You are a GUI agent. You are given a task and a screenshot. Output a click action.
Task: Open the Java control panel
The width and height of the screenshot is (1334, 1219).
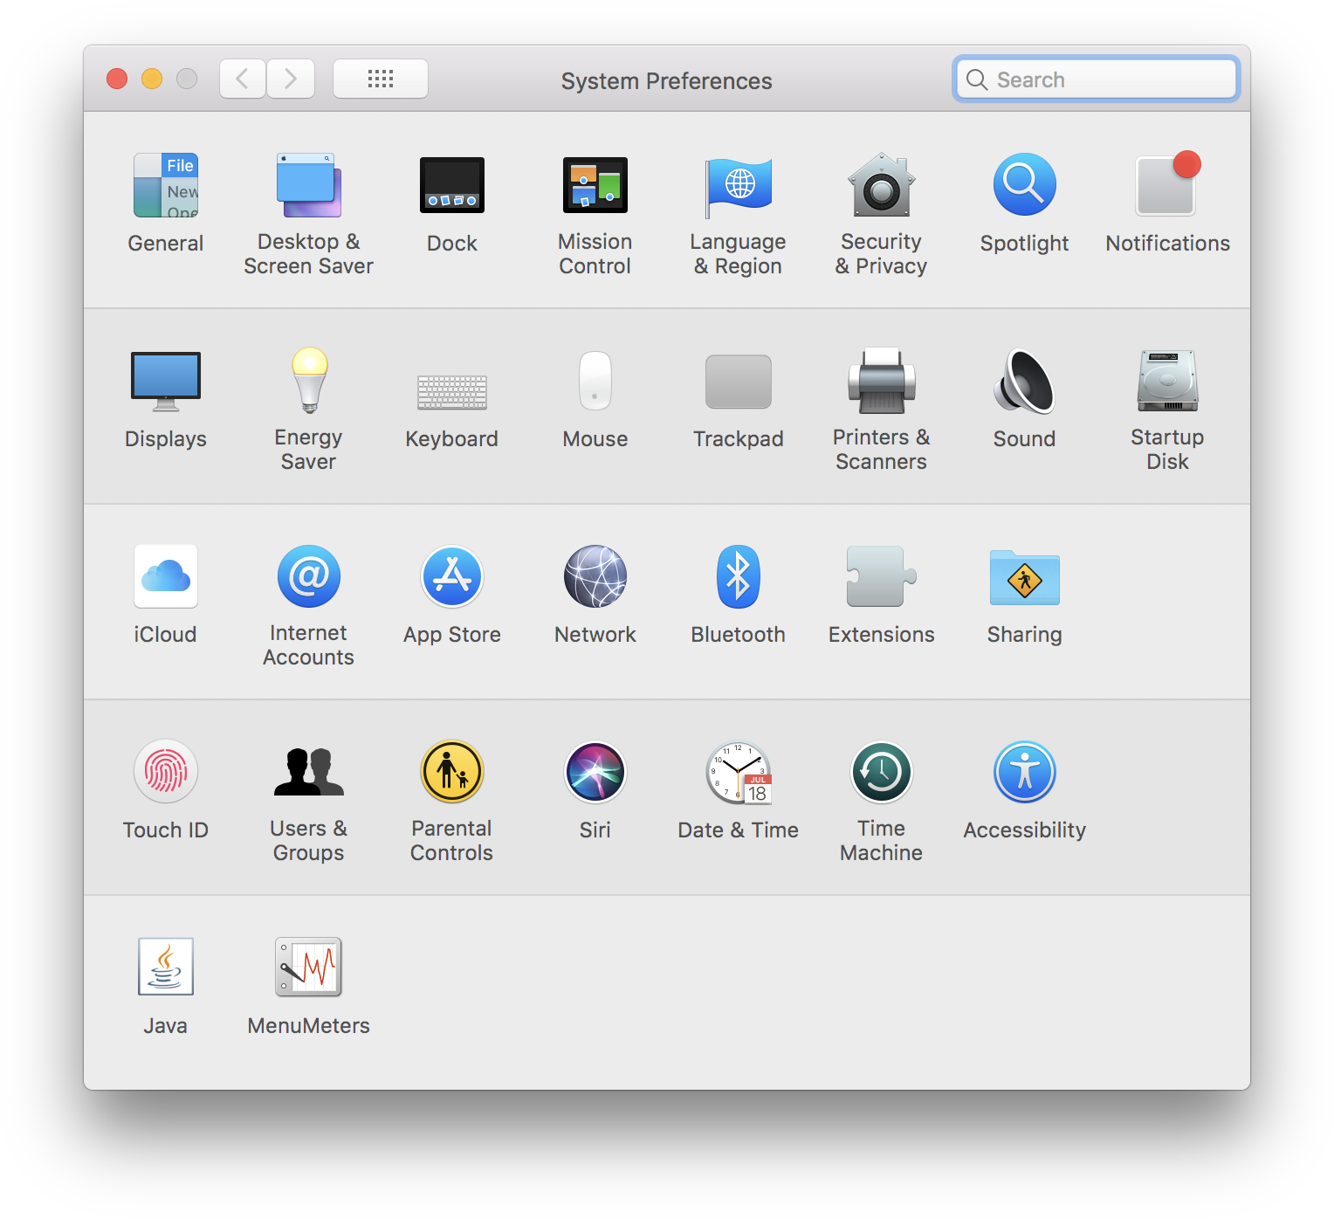click(166, 968)
